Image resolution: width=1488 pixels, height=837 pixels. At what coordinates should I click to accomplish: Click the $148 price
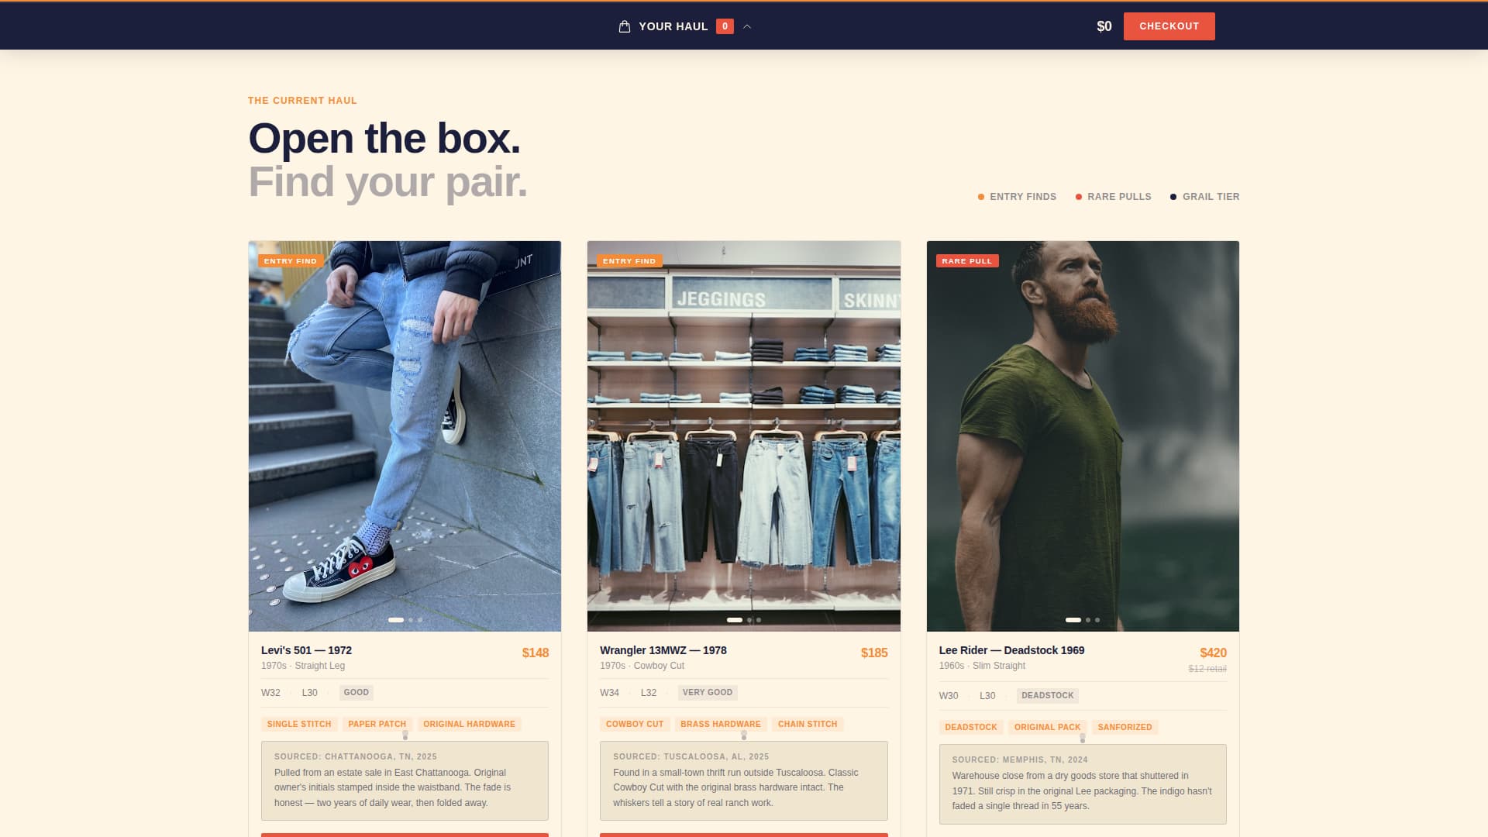536,653
